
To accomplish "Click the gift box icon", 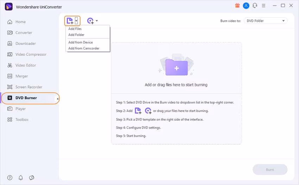I will pyautogui.click(x=237, y=6).
